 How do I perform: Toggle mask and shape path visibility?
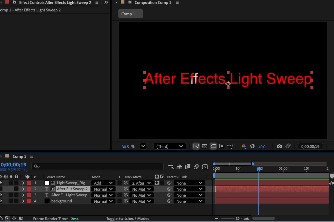coord(213,146)
